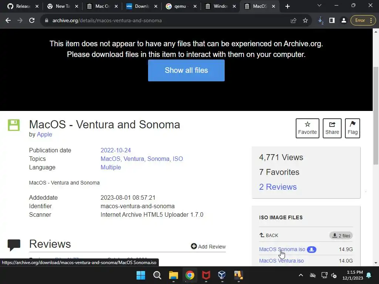Open Windows Start menu
The height and width of the screenshot is (284, 379).
click(141, 275)
